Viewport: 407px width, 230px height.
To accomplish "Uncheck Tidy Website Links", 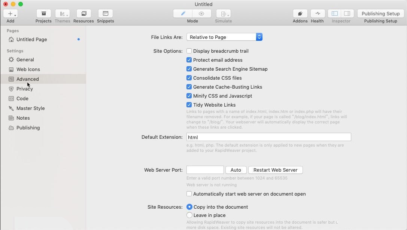I will [x=189, y=105].
